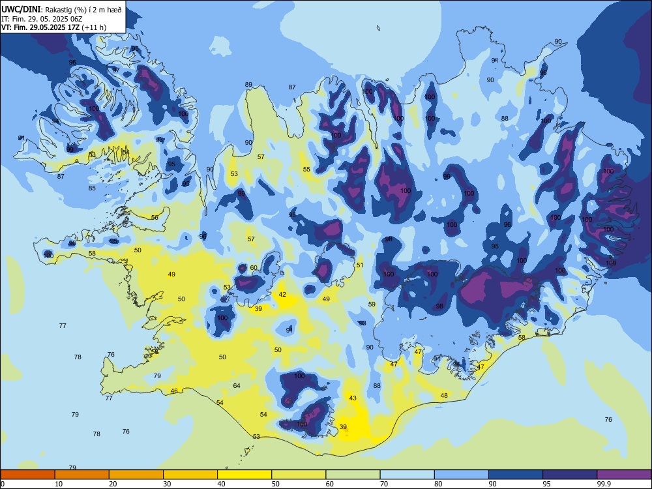The width and height of the screenshot is (652, 489).
Task: Click the pale blue 70–80 legend swatch
Action: (x=407, y=475)
